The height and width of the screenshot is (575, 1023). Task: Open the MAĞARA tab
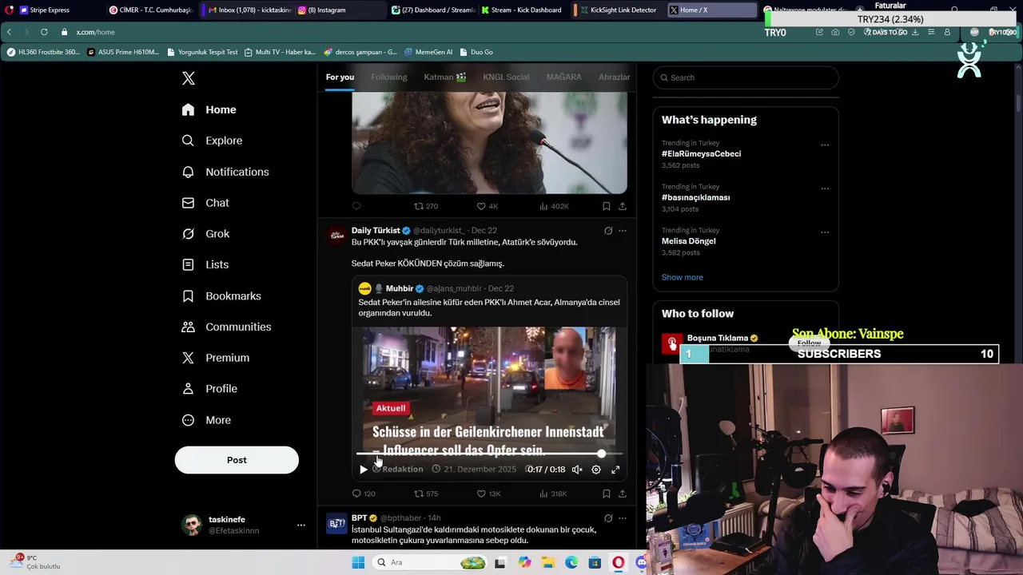(564, 77)
